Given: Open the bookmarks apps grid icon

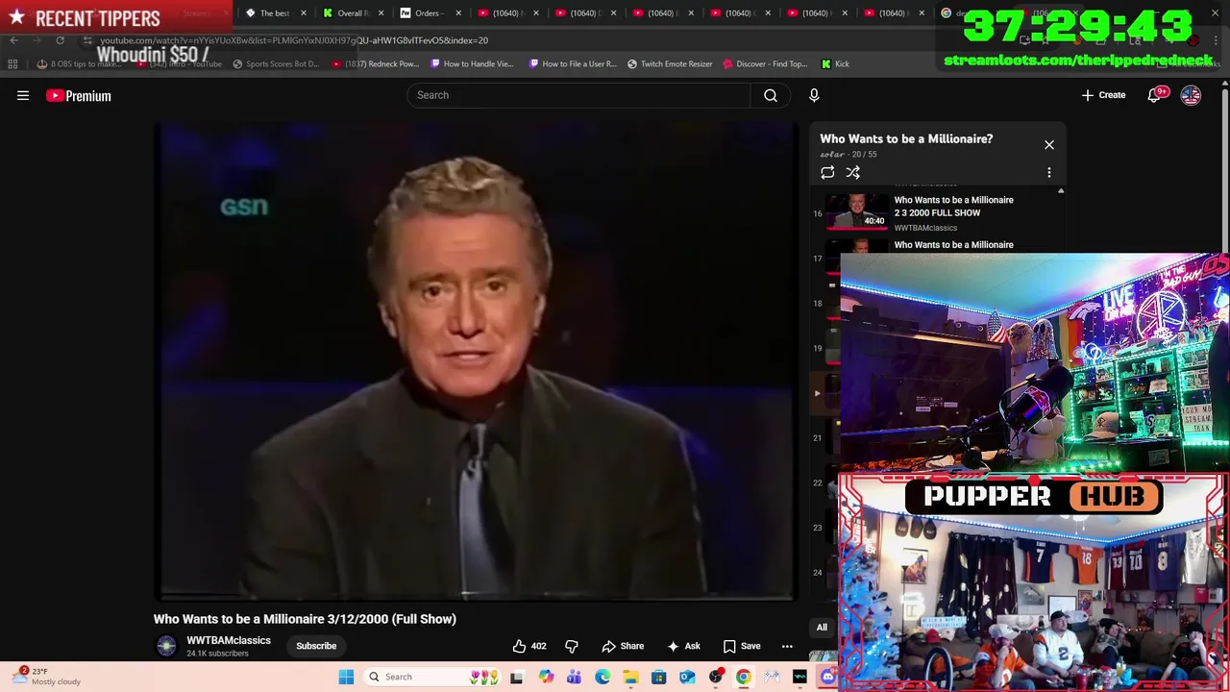Looking at the screenshot, I should (12, 64).
